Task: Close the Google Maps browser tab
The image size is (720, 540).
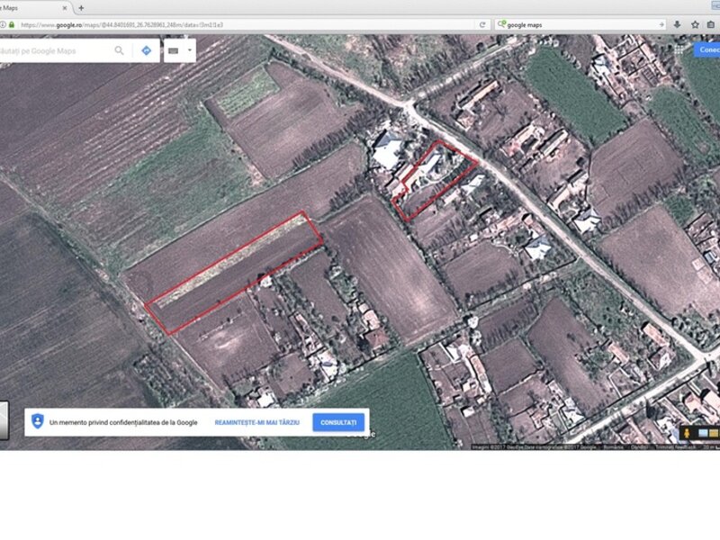Action: (x=65, y=7)
